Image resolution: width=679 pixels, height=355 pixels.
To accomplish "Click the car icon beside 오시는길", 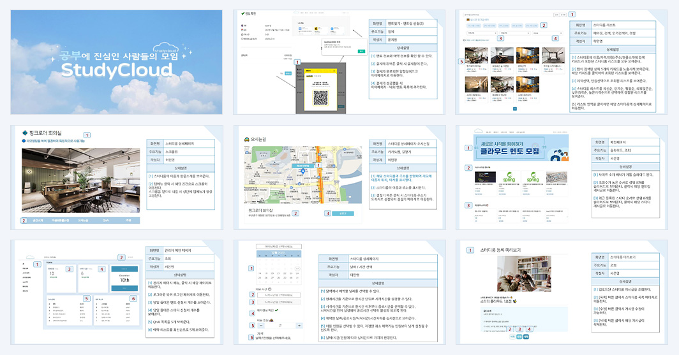I will (x=247, y=139).
